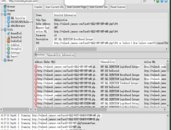Open the BruterTool icon
171x130 pixels.
pos(9,37)
